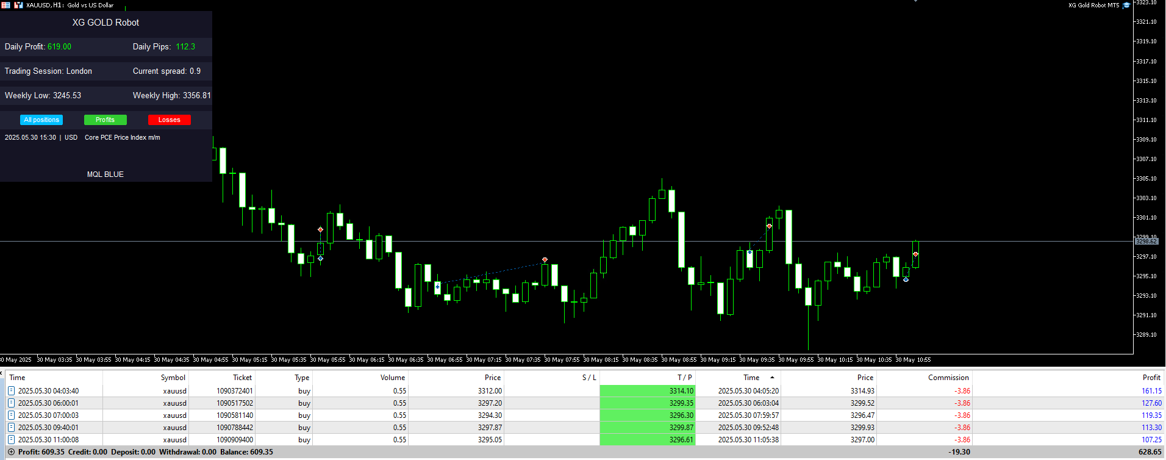Filter trades with the red Losses button
Viewport: 1166px width, 460px height.
pos(169,120)
